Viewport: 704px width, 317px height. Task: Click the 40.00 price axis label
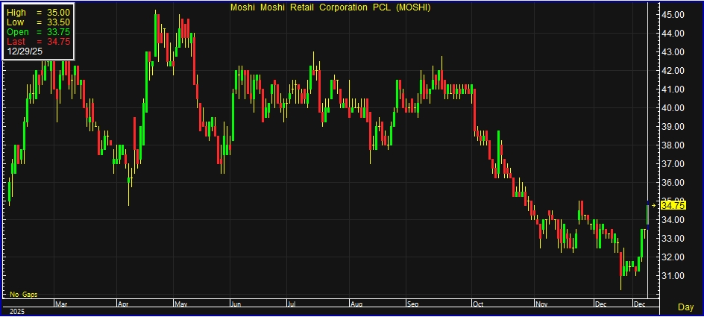673,108
